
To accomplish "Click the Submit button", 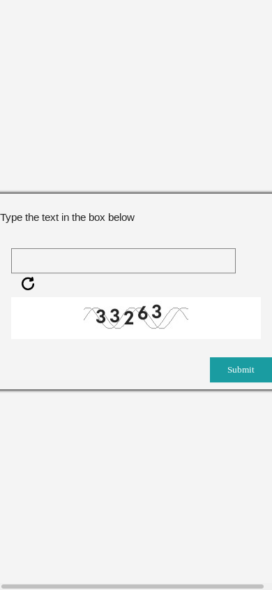I will [241, 370].
